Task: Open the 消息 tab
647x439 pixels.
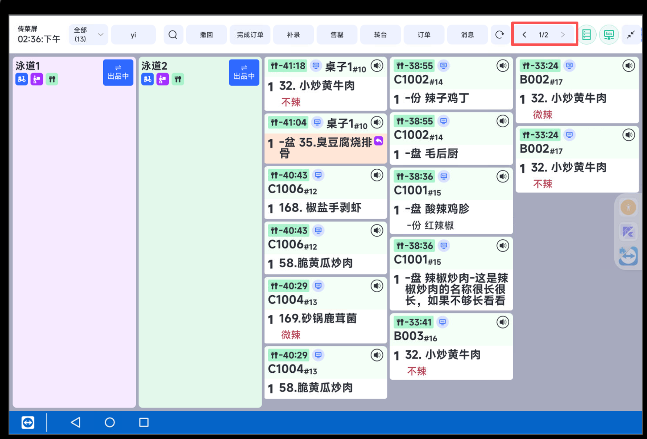Action: 467,35
